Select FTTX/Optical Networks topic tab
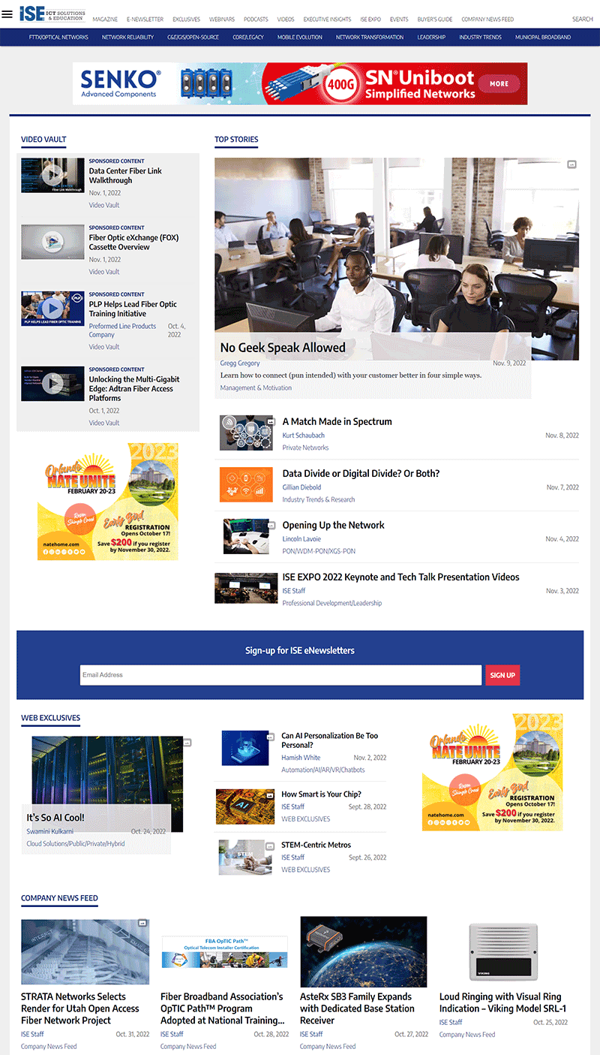This screenshot has height=1055, width=600. [58, 37]
